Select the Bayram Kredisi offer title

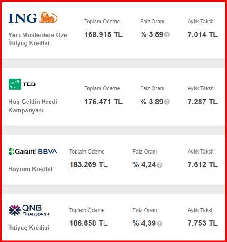[x=30, y=169]
